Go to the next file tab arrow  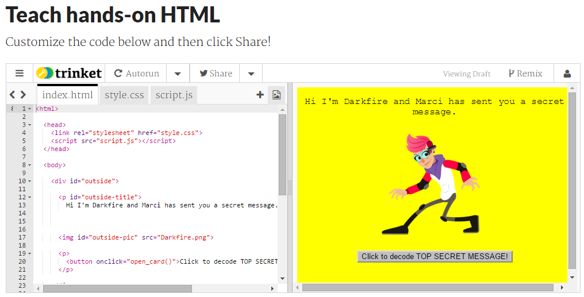point(23,95)
